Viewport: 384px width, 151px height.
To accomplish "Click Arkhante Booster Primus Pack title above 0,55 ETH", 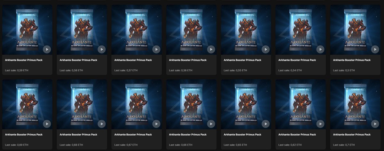I will coord(243,60).
